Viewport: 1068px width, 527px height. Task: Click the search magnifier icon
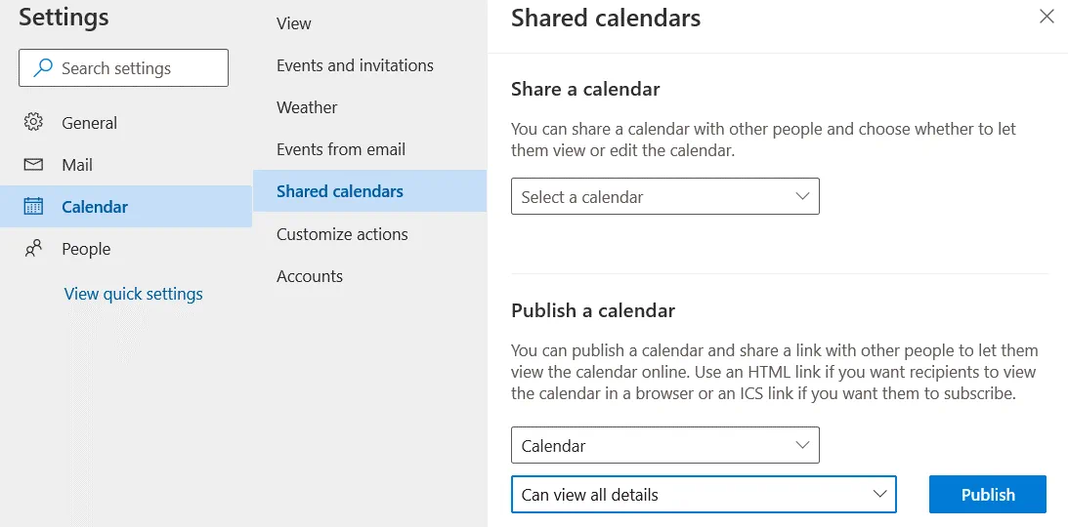tap(43, 68)
